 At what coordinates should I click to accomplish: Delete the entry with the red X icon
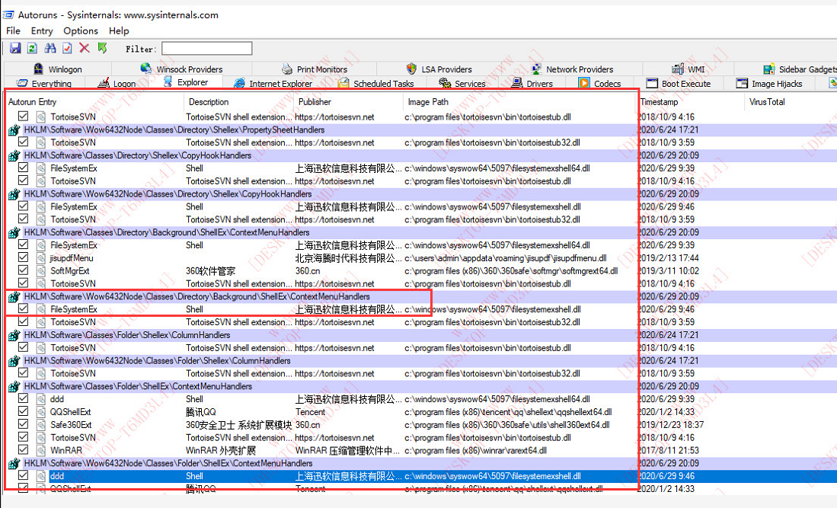[x=85, y=49]
